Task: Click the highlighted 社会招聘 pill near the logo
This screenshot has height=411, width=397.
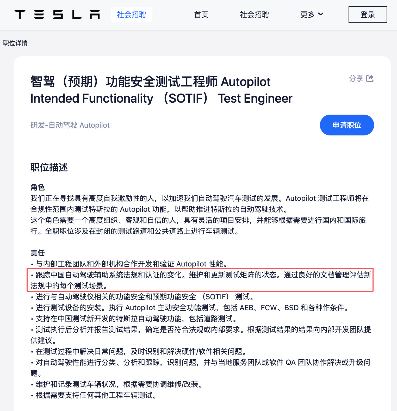Action: pyautogui.click(x=131, y=15)
